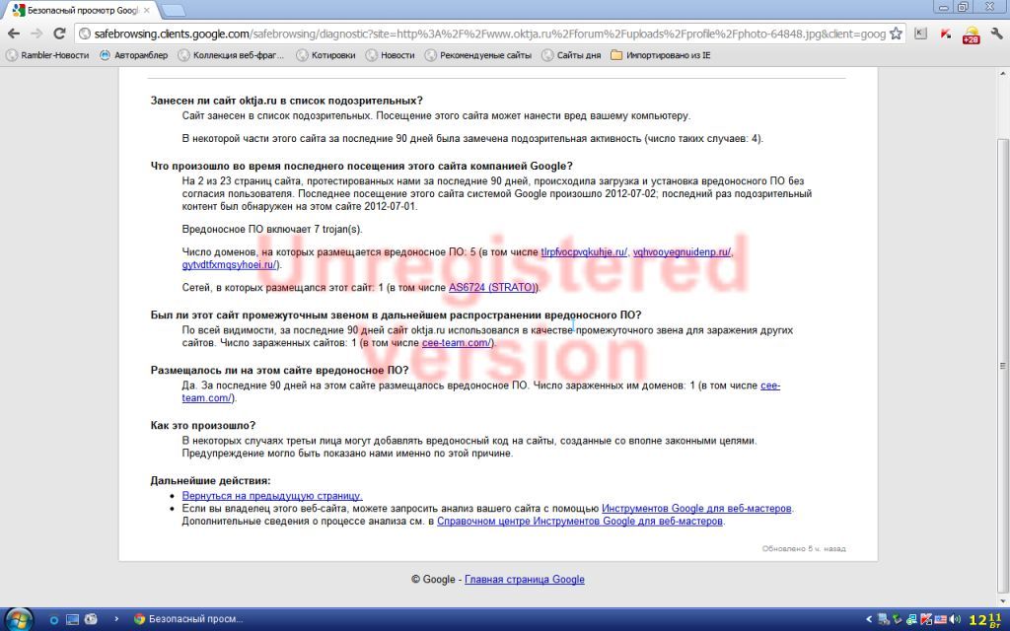Open the Авторамблер bookmark
This screenshot has height=631, width=1010.
coord(133,55)
